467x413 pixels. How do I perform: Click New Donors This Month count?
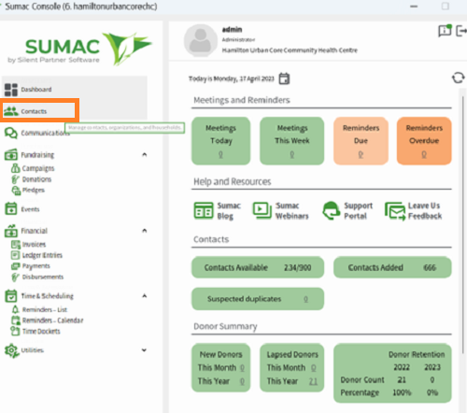[242, 368]
